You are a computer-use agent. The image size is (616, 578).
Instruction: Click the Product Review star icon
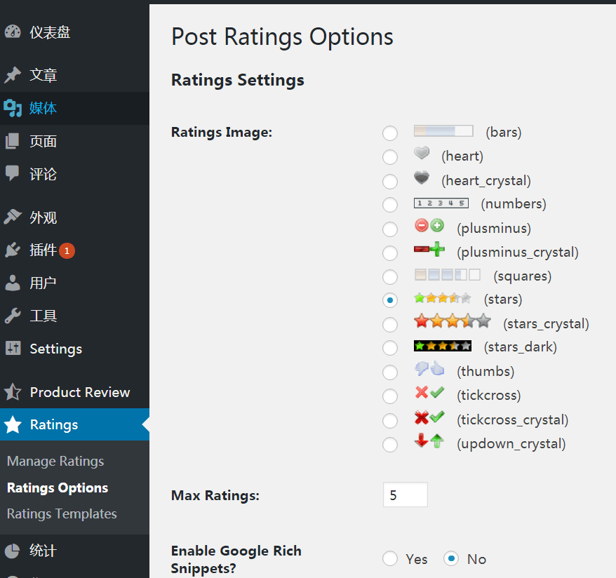tap(13, 392)
